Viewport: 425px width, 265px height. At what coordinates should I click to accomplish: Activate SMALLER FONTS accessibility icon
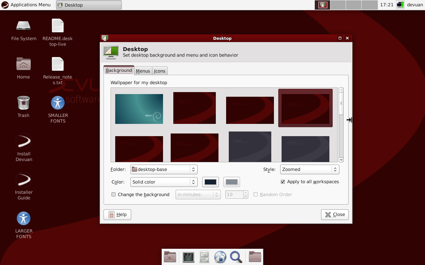click(x=58, y=103)
